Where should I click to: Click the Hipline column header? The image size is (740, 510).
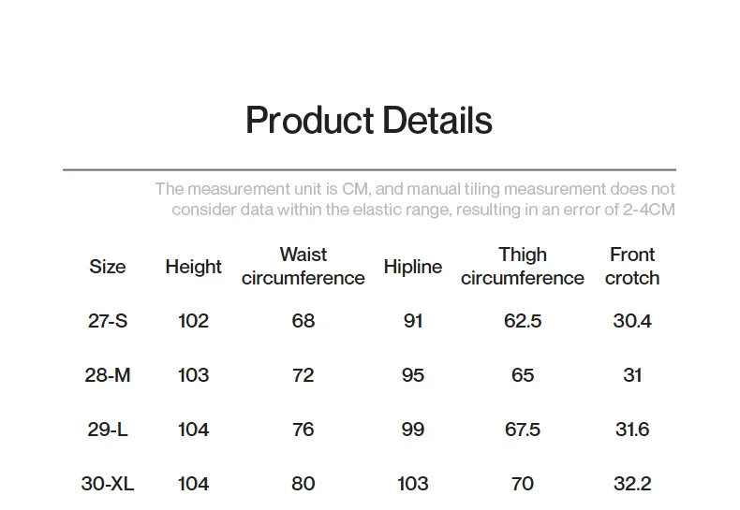pyautogui.click(x=413, y=267)
